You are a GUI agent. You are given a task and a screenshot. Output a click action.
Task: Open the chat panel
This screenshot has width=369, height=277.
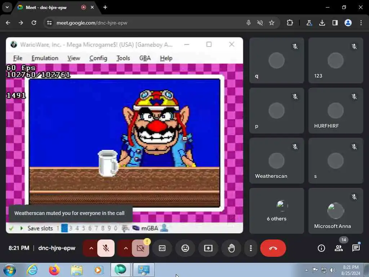[x=356, y=248]
